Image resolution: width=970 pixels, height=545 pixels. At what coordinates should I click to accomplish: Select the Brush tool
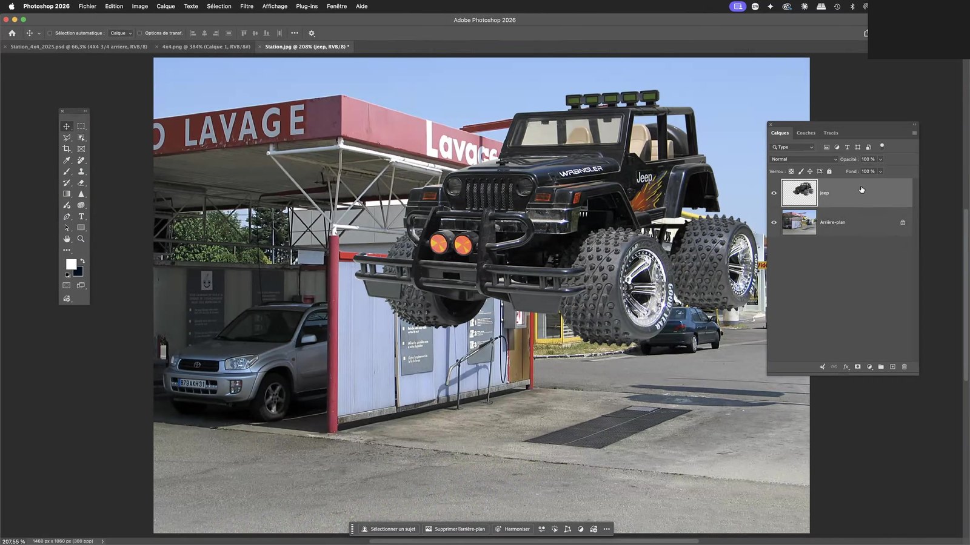pos(67,172)
